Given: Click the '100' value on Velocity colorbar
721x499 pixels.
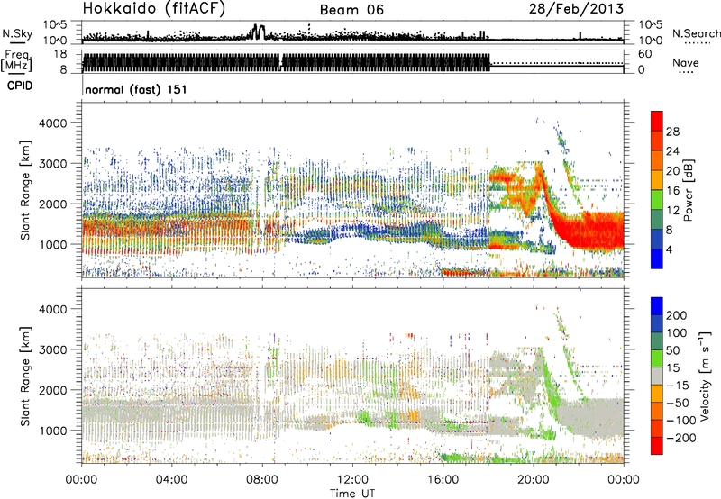Looking at the screenshot, I should click(x=677, y=332).
